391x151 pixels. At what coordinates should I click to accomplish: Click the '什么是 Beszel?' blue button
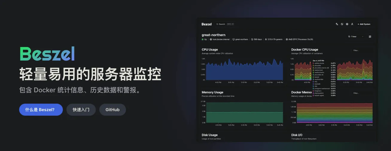(41, 110)
